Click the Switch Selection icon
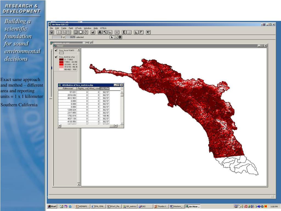This screenshot has height=211, width=281. pos(86,32)
